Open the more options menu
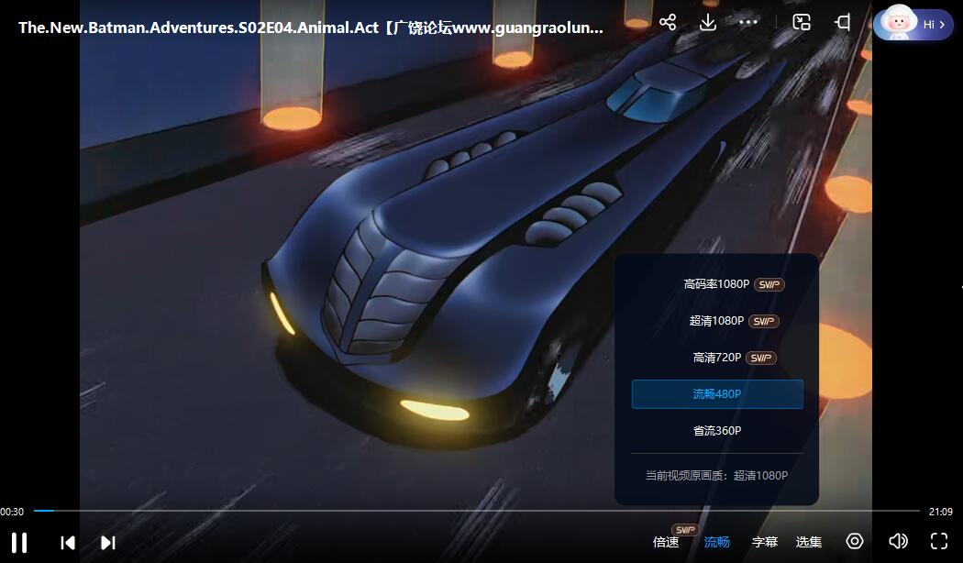The image size is (963, 563). tap(748, 23)
